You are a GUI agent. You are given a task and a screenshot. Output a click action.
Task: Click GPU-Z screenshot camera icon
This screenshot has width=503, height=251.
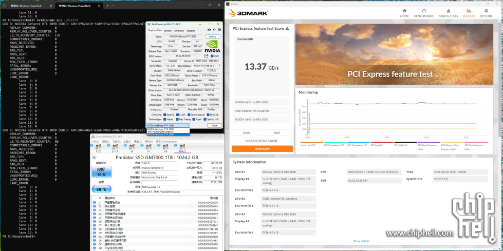click(x=209, y=29)
